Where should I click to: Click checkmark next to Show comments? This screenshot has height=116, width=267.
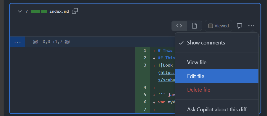point(181,43)
